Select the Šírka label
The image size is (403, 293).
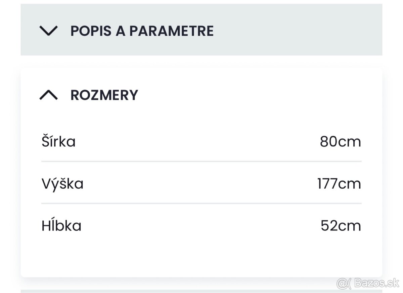58,141
